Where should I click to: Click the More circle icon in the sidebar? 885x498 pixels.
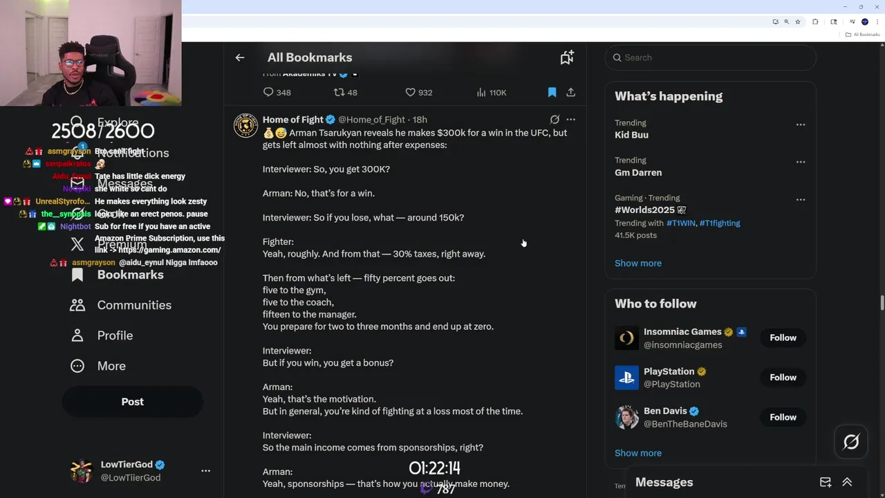click(x=77, y=366)
